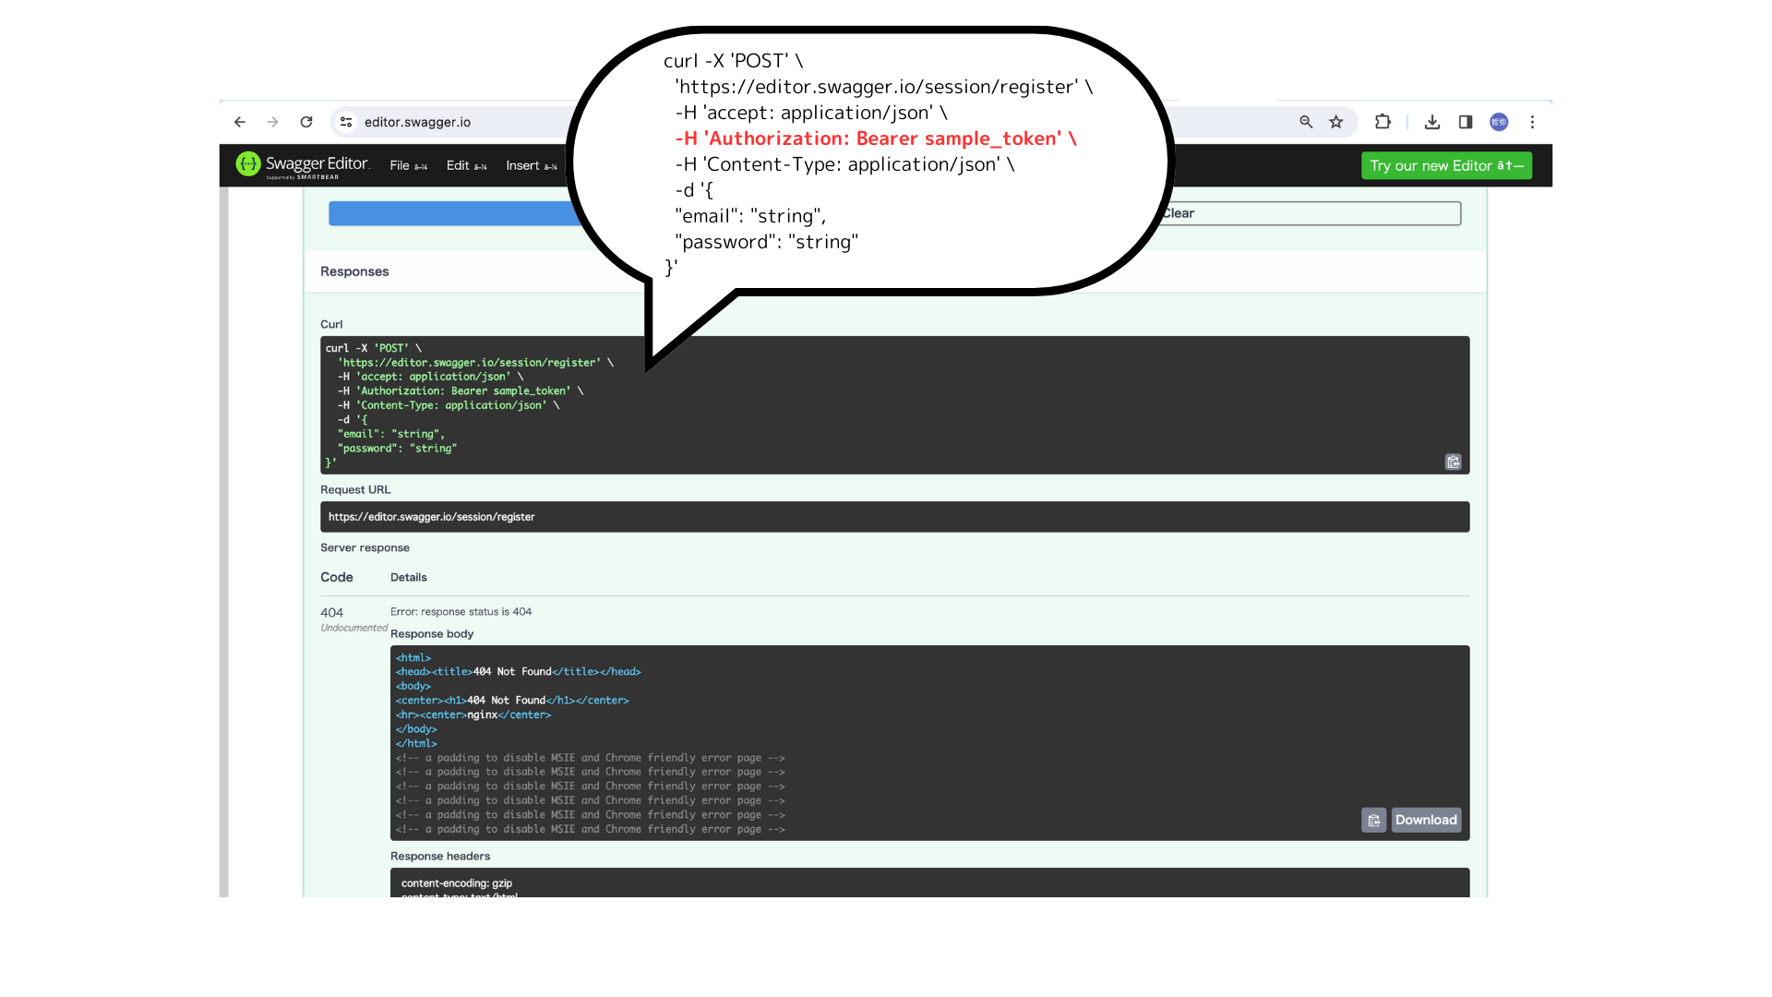Reload the page with refresh icon
The image size is (1772, 997).
(x=306, y=122)
